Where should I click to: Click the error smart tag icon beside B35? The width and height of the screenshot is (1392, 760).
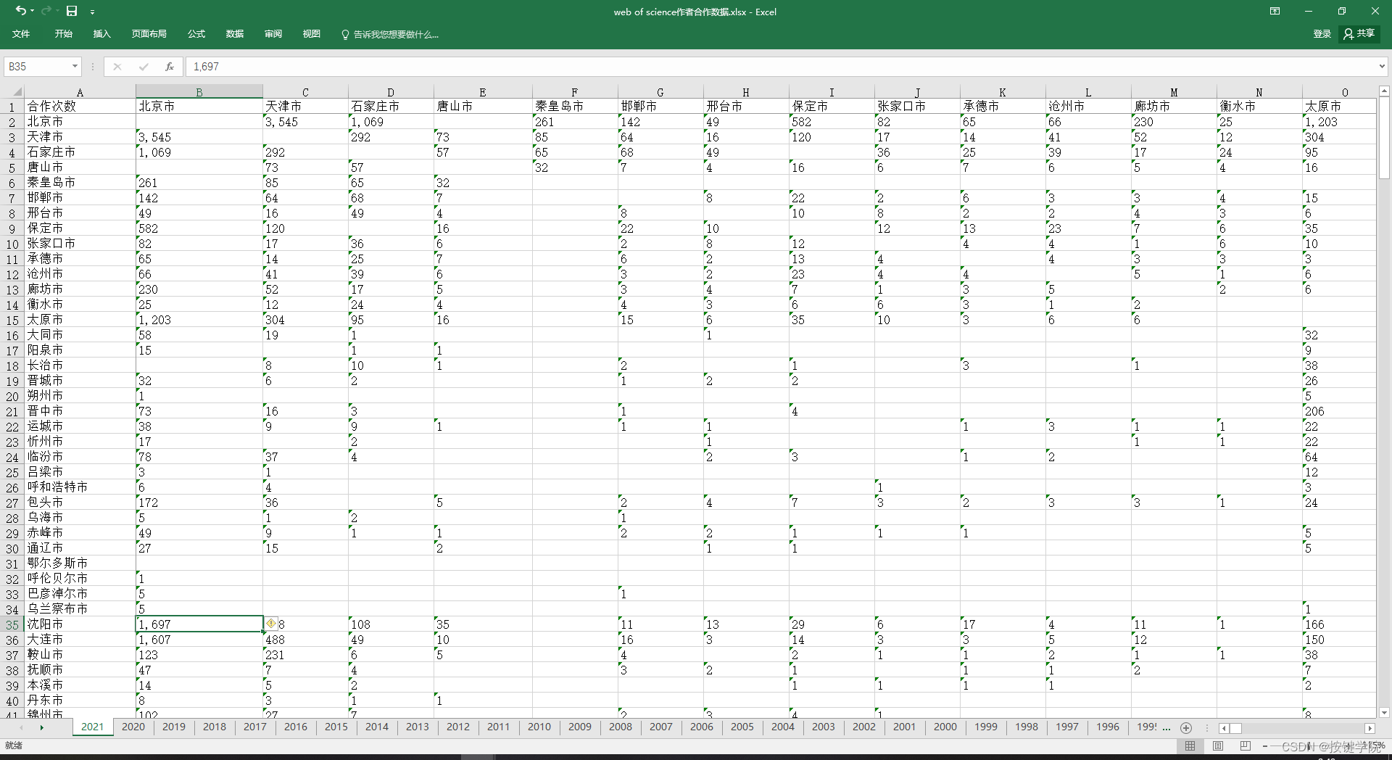pos(271,624)
